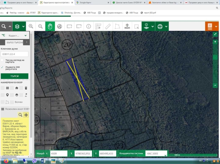Click the next-tab chevron beside БЪРЗО ТЪРСЕНЕ
This screenshot has height=164, width=220.
pyautogui.click(x=27, y=42)
